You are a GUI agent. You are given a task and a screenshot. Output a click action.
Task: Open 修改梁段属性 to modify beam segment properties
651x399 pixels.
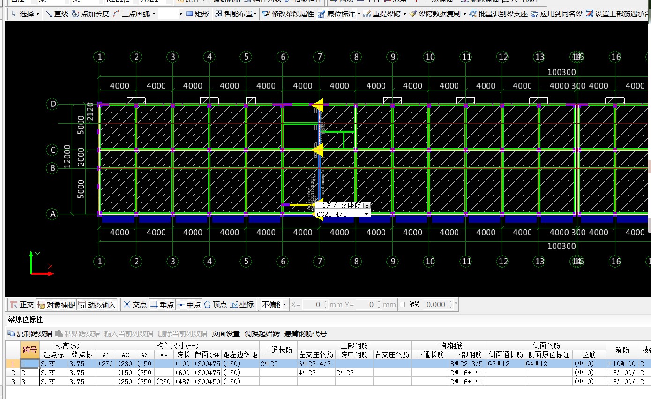[x=288, y=14]
